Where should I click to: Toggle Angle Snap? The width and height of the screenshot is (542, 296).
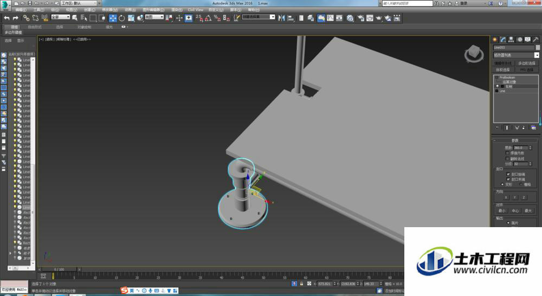208,18
